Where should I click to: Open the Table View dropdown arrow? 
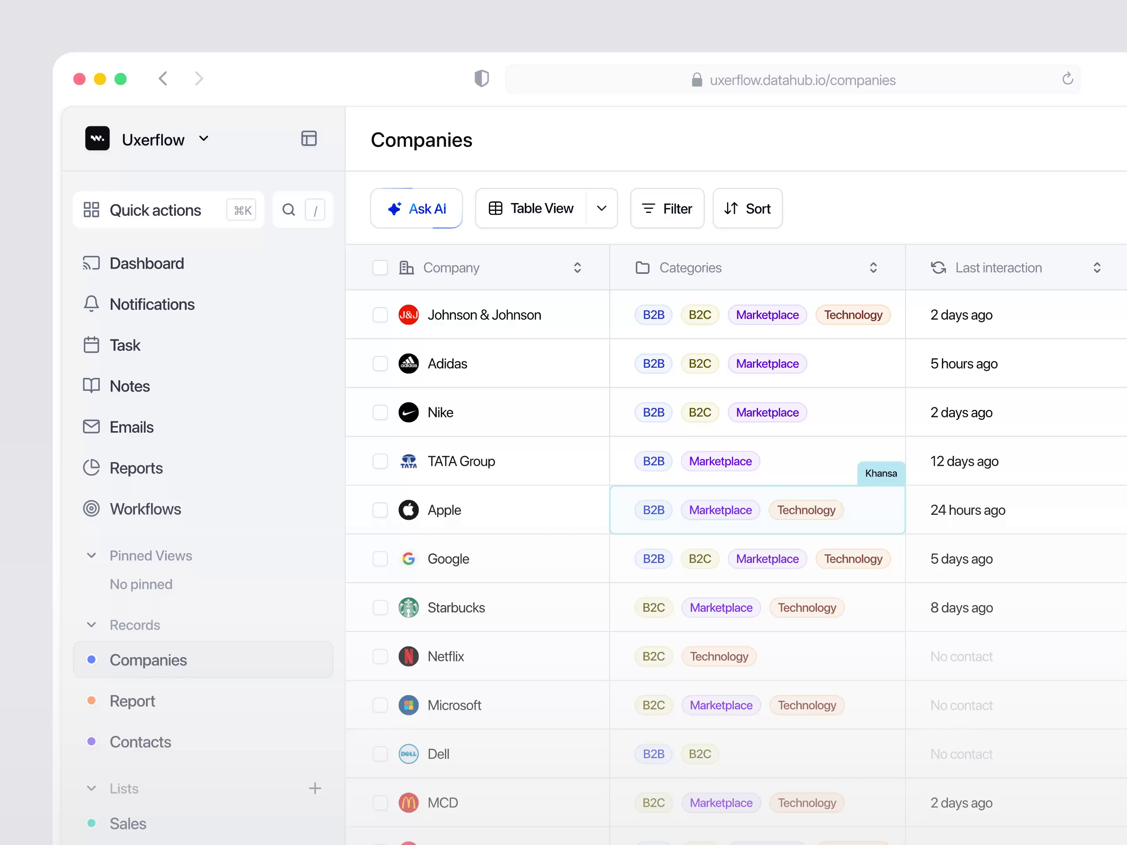pyautogui.click(x=602, y=209)
